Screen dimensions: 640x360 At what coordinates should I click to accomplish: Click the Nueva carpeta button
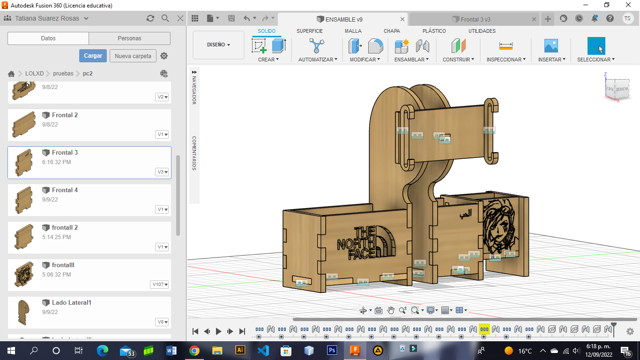pos(133,56)
